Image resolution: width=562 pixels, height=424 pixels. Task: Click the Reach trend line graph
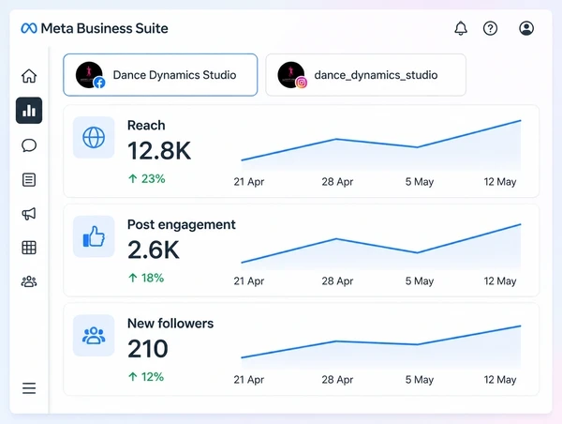[x=381, y=144]
